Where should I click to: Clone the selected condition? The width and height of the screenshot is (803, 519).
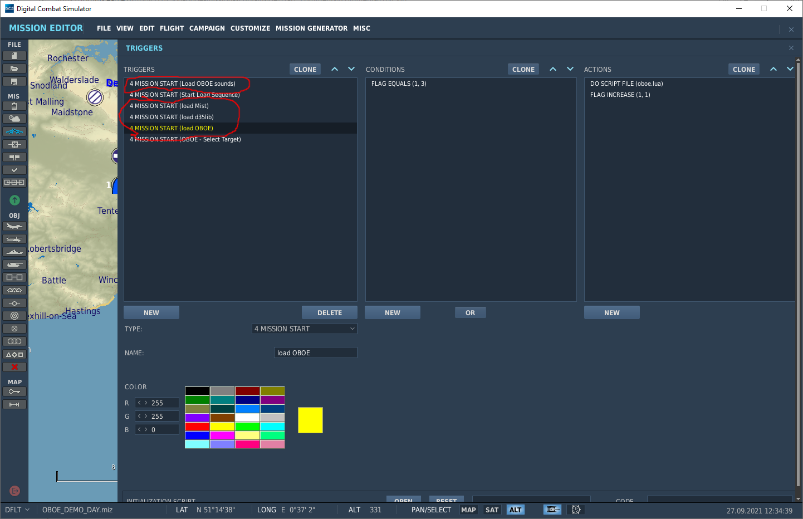[523, 69]
